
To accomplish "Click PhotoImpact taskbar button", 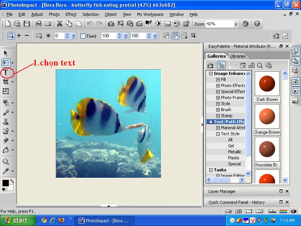I will point(104,221).
